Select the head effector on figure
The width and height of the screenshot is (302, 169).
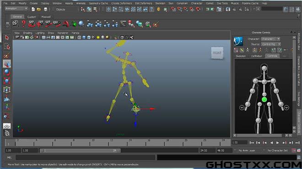click(264, 68)
